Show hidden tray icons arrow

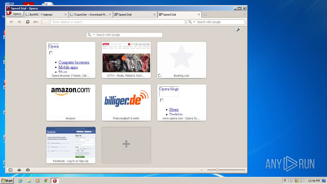(285, 181)
